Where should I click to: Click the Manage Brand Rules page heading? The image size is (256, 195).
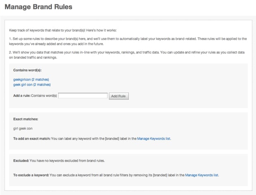coord(38,7)
